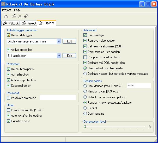Click the PE icon in the title bar
158x143 pixels.
(3, 4)
